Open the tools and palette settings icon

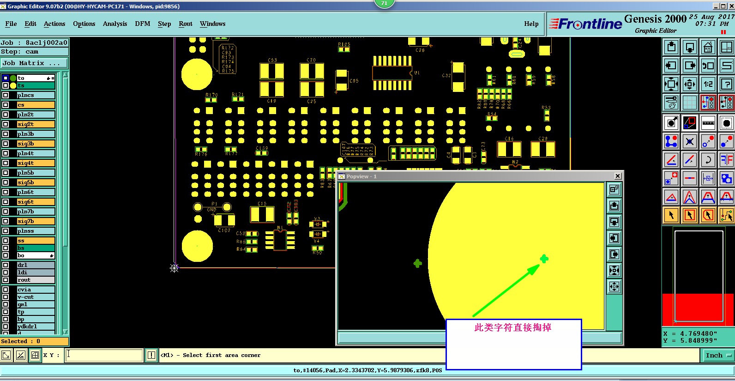[x=671, y=103]
